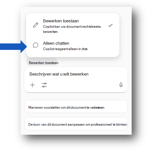Screen dimensions: 147x150
Task: Click the plus icon to add content
Action: point(32,85)
